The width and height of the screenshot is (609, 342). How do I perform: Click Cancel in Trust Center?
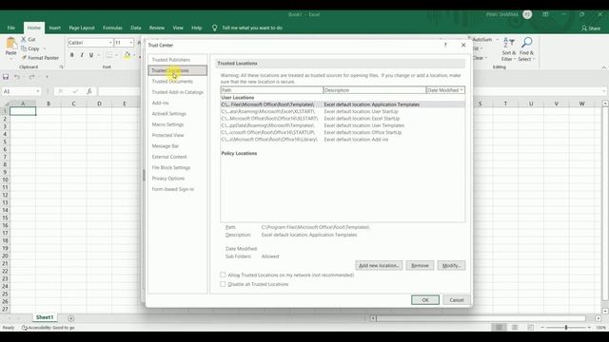coord(457,300)
